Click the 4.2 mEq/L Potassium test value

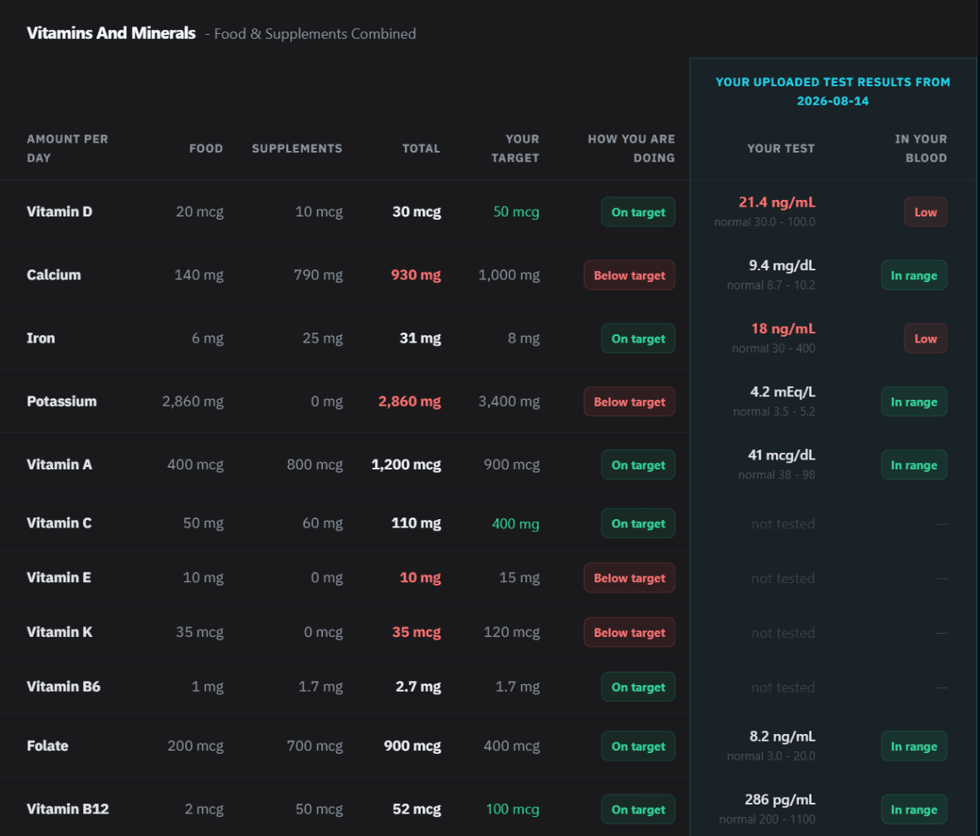point(783,391)
